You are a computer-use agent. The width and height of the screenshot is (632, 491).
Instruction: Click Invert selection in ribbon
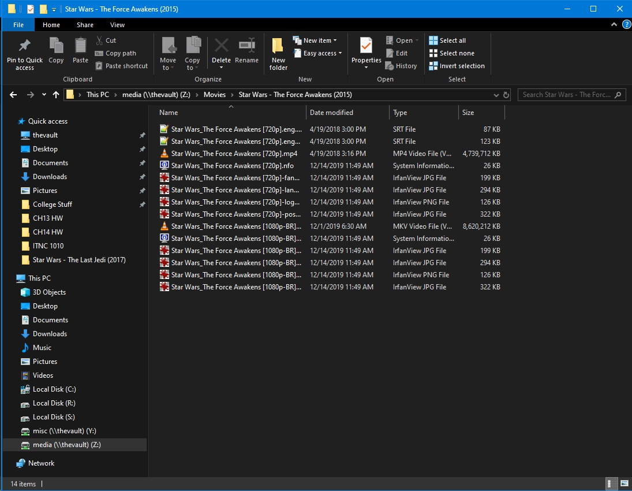457,66
